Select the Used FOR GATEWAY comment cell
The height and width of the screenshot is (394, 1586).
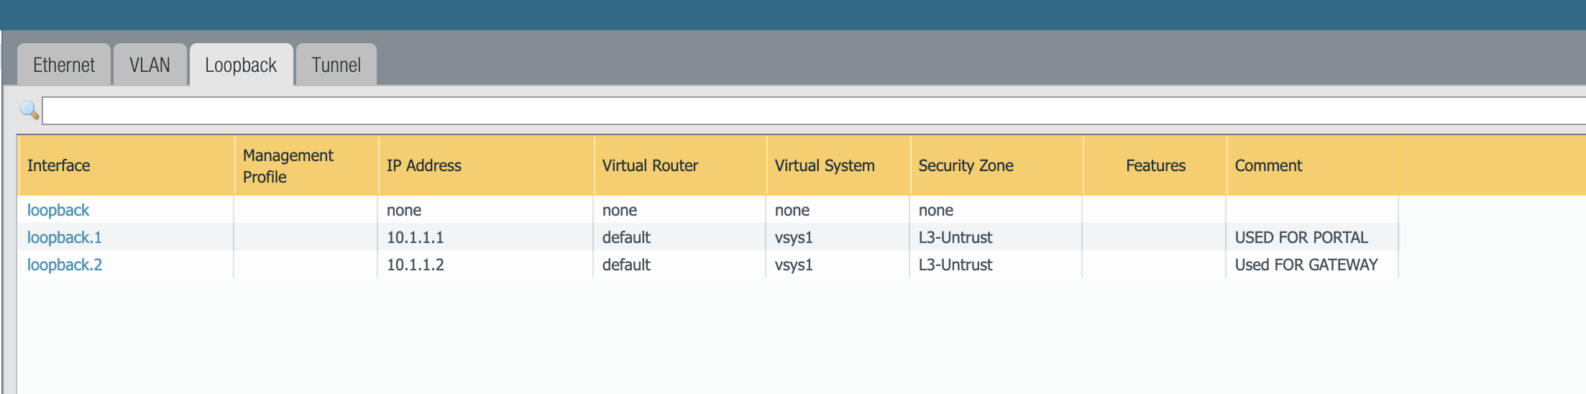pyautogui.click(x=1306, y=265)
